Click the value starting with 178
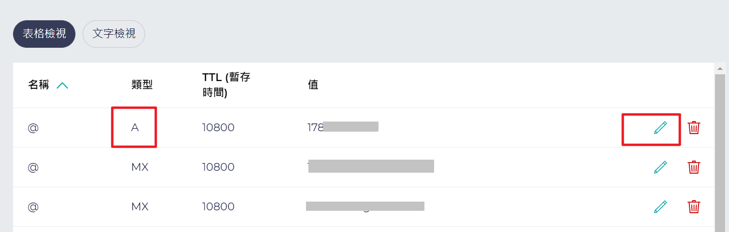 [343, 127]
